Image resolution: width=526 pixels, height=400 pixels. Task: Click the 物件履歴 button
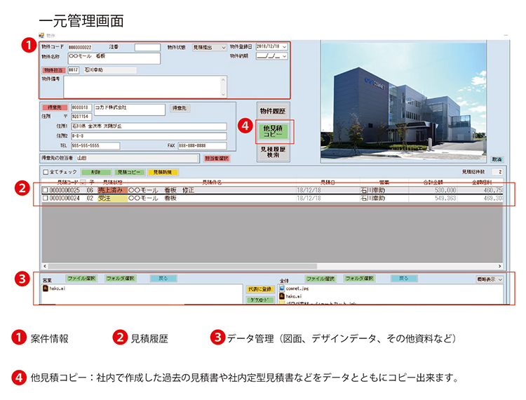[273, 111]
